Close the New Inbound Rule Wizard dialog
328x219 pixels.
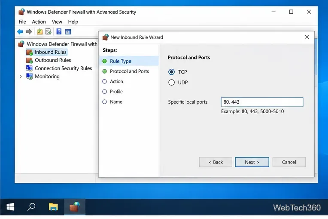pos(307,37)
